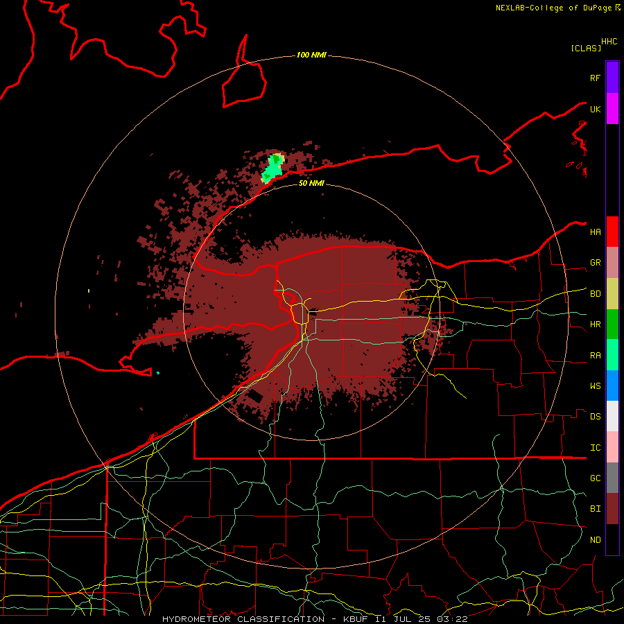
Task: Click the ND black legend swatch
Action: point(612,539)
